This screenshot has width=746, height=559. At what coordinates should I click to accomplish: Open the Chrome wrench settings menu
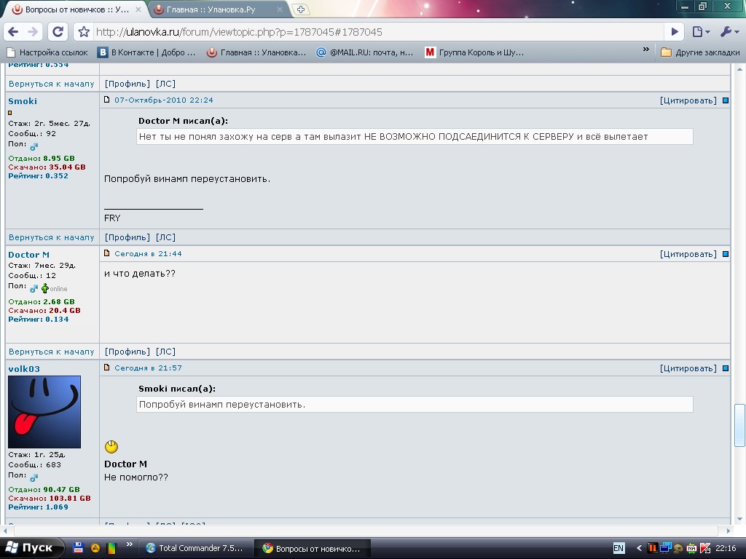click(x=729, y=32)
